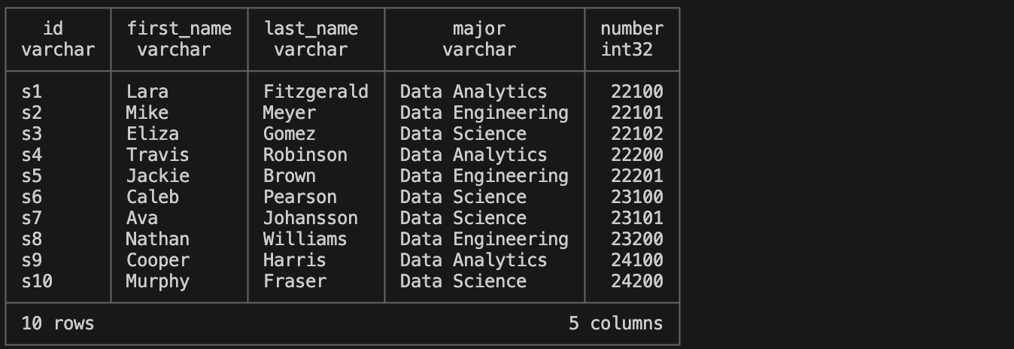Click on the first name Travis
The width and height of the screenshot is (1014, 349).
[158, 155]
